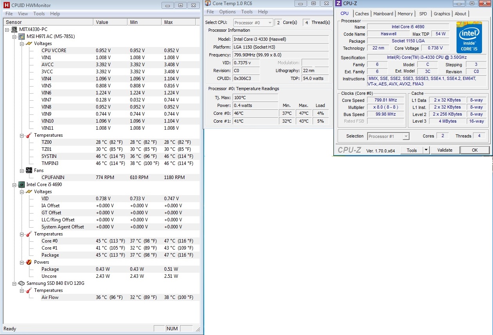Collapse the motherboard Voltages node
Screen dimensions: 493x335
[x=22, y=43]
